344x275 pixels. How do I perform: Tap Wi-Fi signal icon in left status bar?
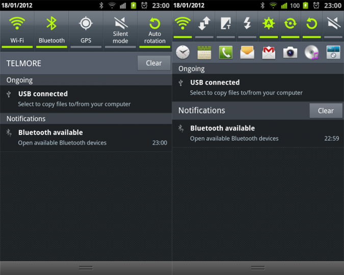click(x=112, y=5)
